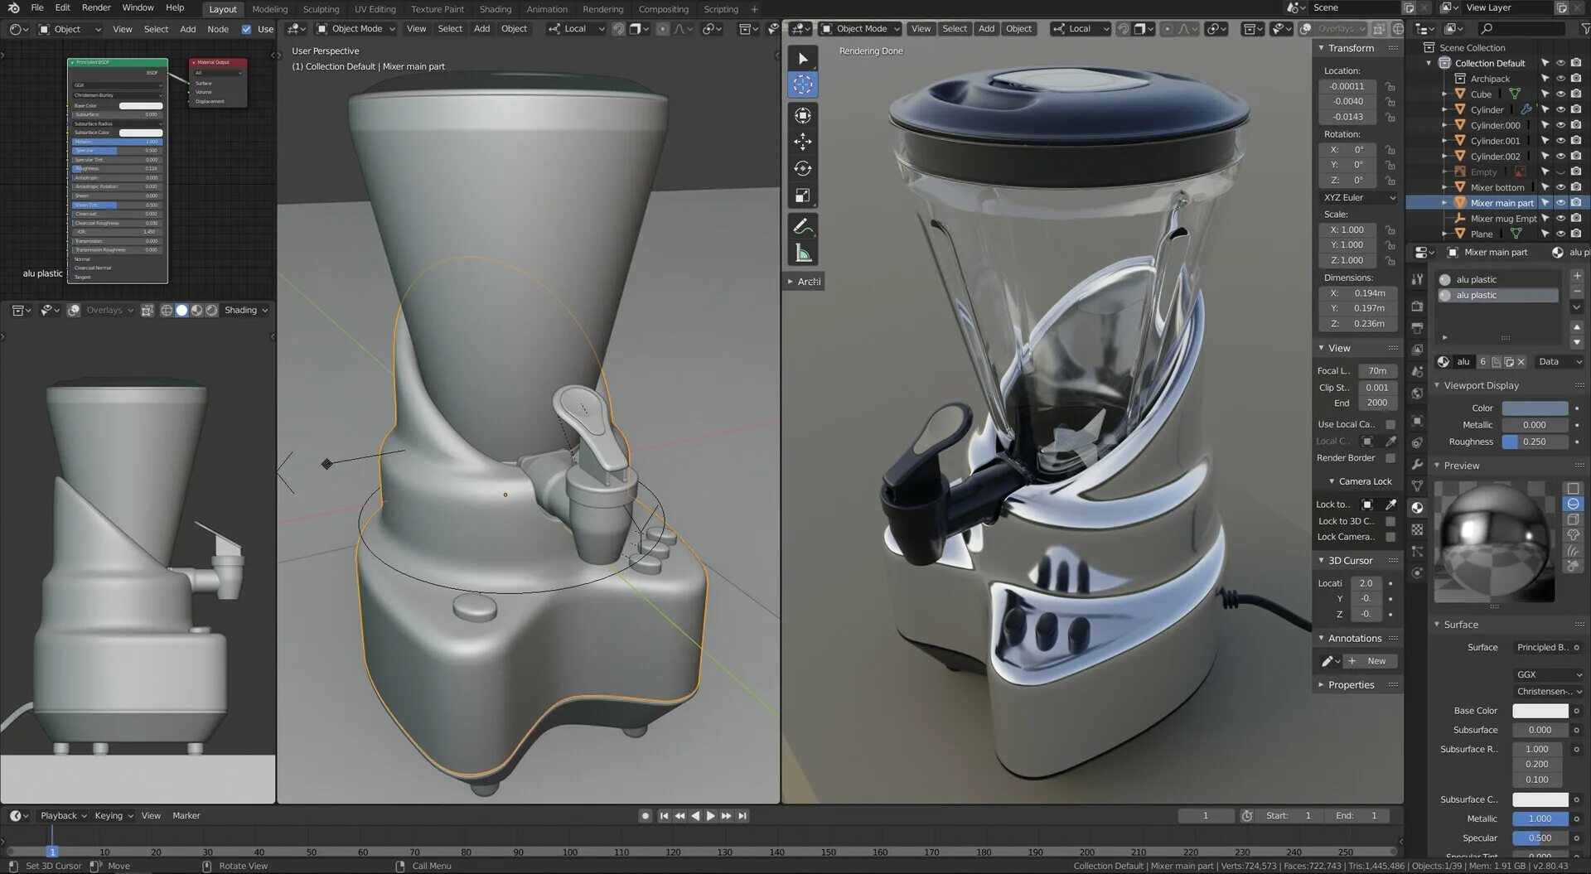
Task: Adjust the Roughness slider in Viewport Display
Action: point(1535,442)
